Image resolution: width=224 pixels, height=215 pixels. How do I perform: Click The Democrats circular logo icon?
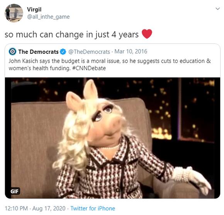click(x=12, y=52)
